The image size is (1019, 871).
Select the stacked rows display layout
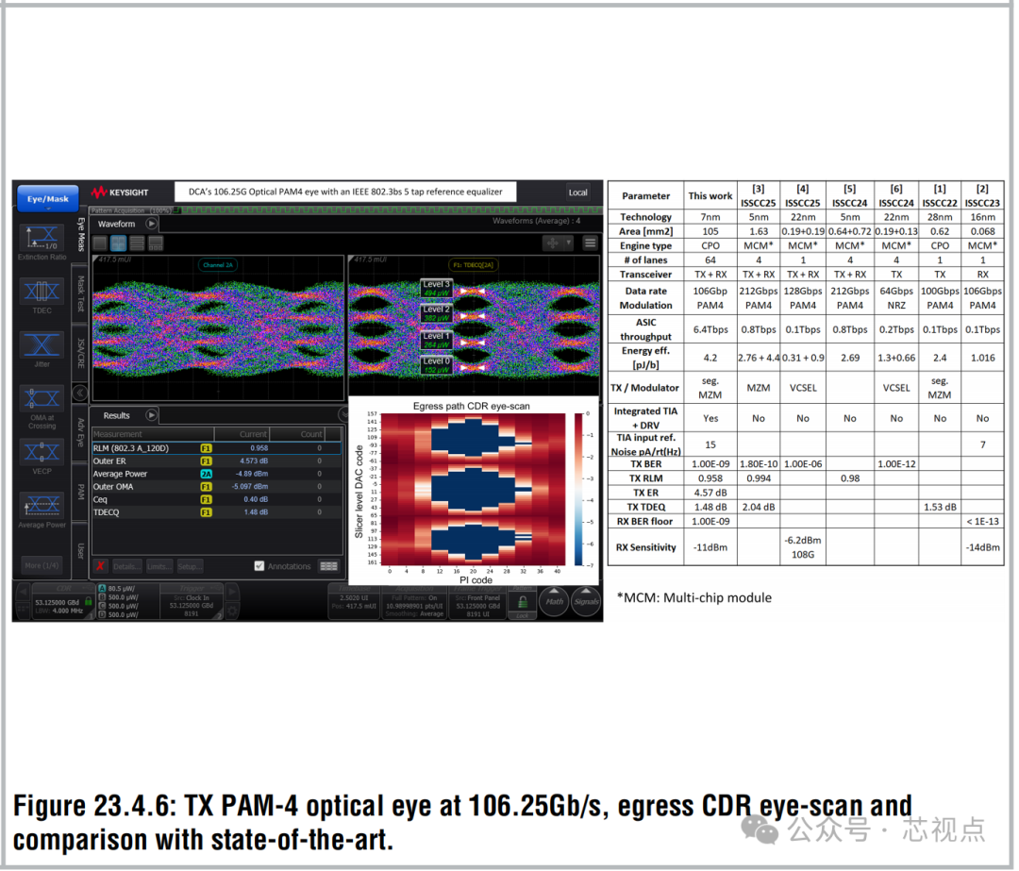tap(138, 243)
